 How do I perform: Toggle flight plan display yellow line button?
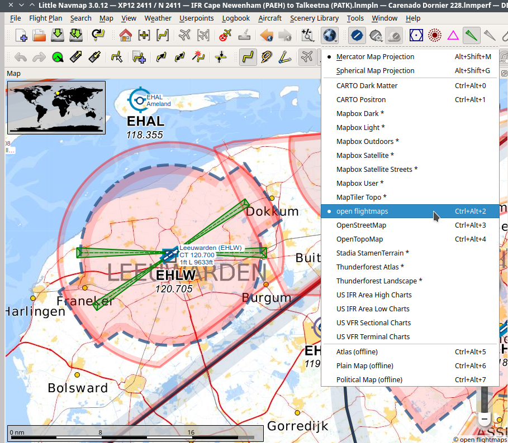tap(248, 57)
